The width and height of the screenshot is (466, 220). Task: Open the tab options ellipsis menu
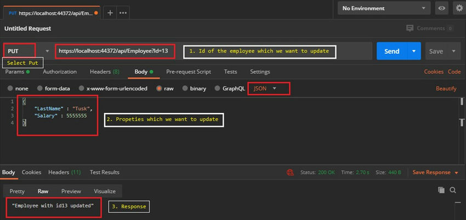coord(123,13)
